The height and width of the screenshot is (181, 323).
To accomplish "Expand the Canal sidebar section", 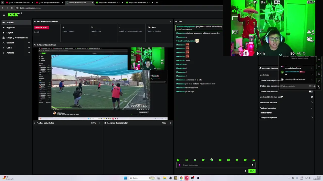I will 29,48.
